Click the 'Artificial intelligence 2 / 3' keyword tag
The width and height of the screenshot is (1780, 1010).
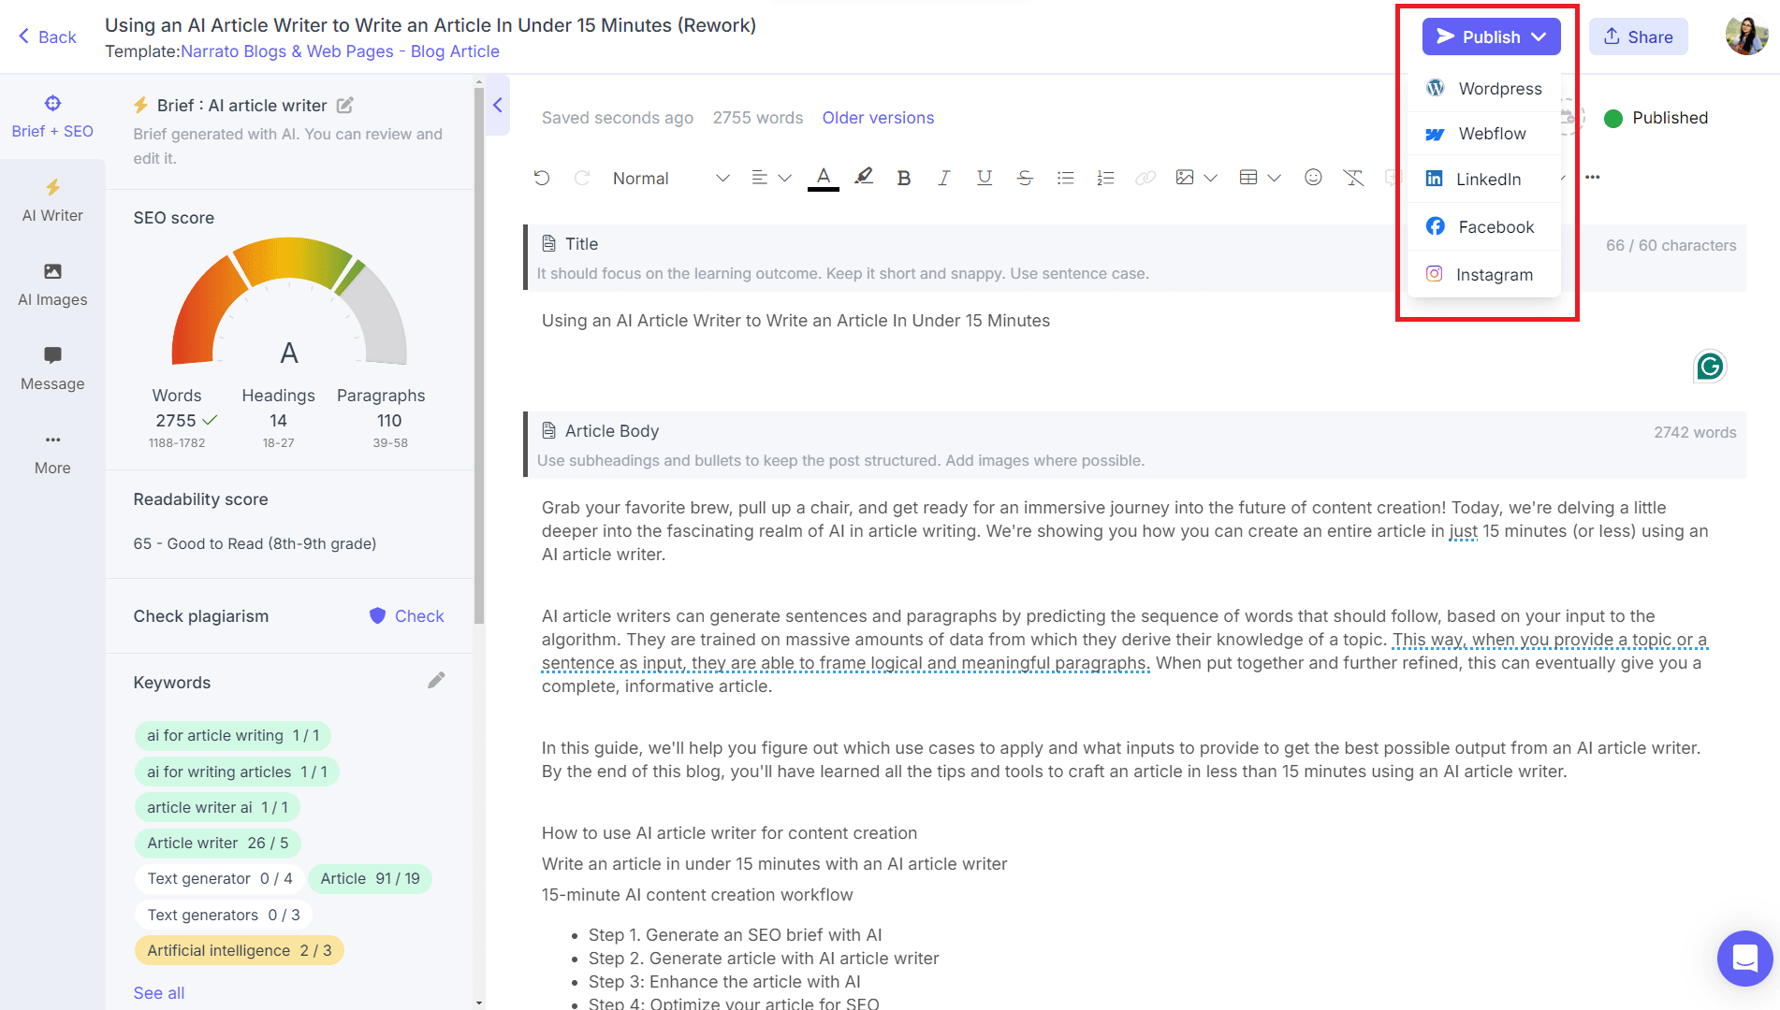click(239, 950)
